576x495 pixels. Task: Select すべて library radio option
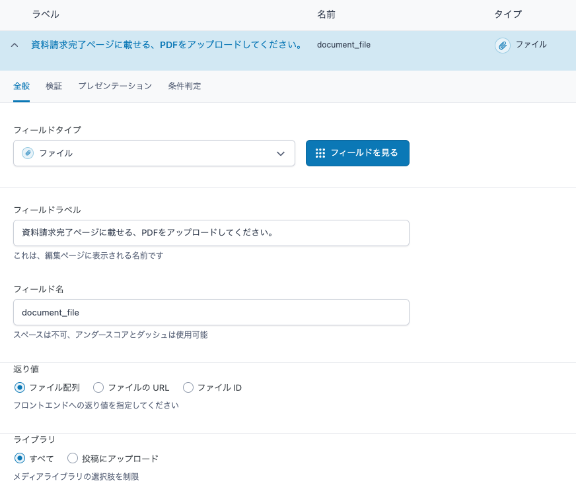pyautogui.click(x=19, y=458)
